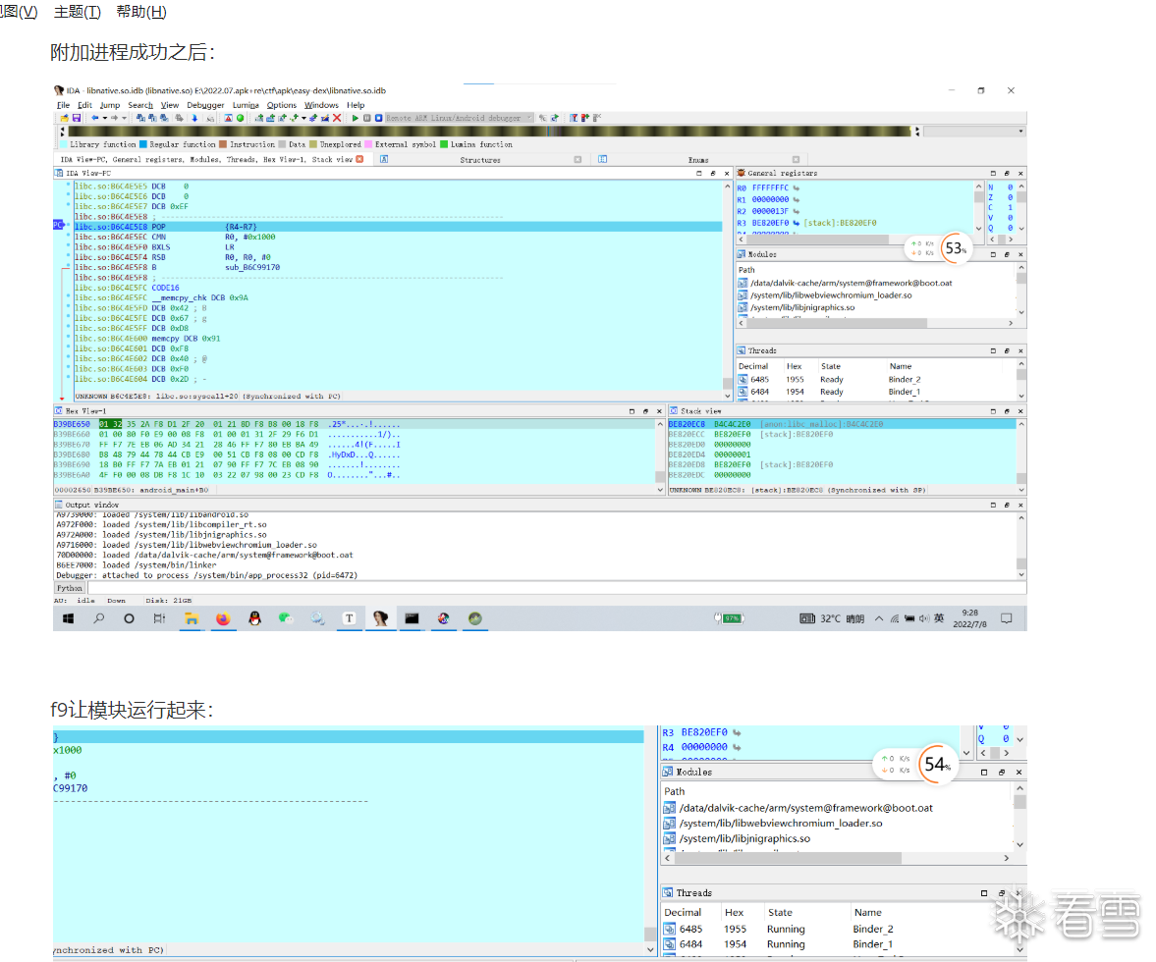Viewport: 1156px width, 962px height.
Task: Open File Explorer from taskbar
Action: [192, 618]
